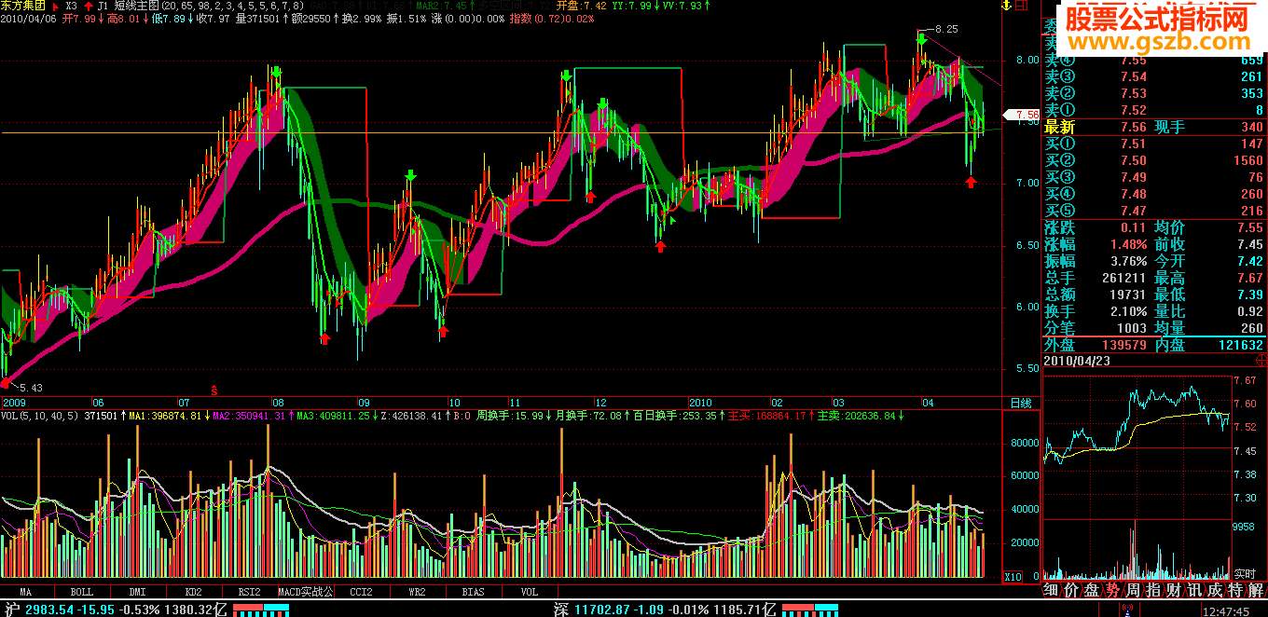The width and height of the screenshot is (1268, 617).
Task: Click the green sell arrow at 8.25 peak
Action: [921, 39]
